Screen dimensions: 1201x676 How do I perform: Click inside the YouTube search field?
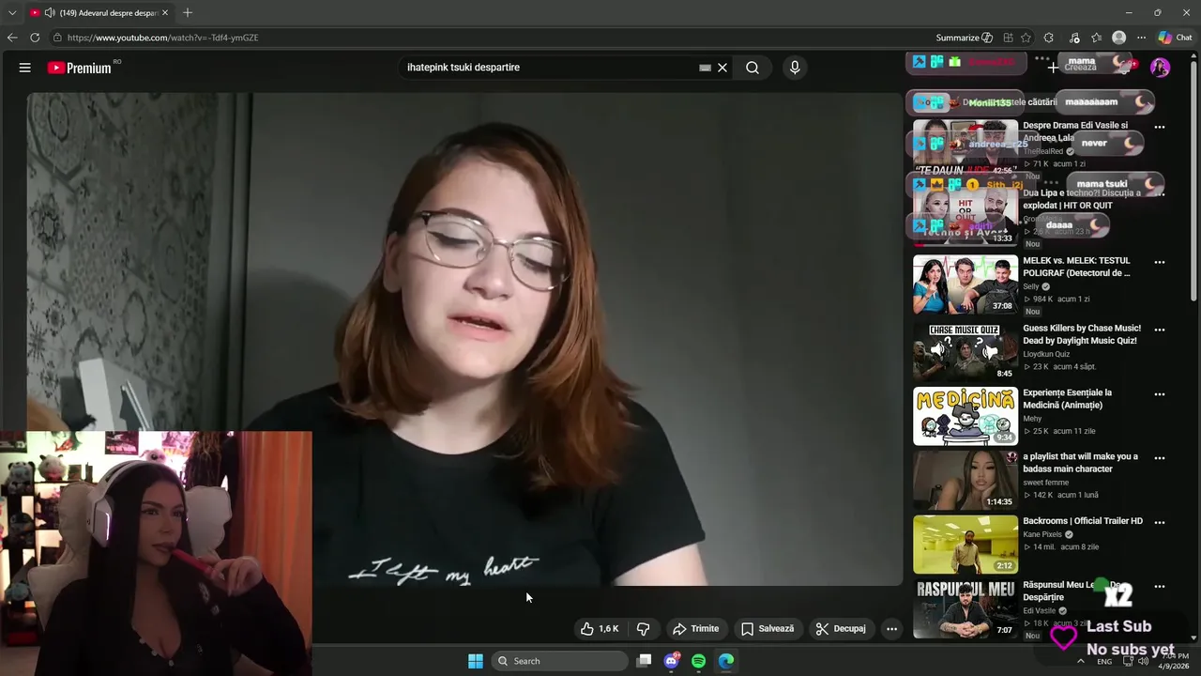(549, 68)
